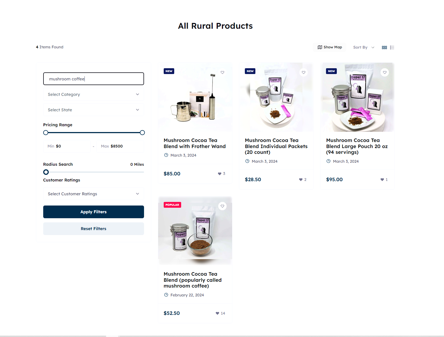This screenshot has height=337, width=444.
Task: Click the likes heart beside $85.00
Action: (x=220, y=174)
